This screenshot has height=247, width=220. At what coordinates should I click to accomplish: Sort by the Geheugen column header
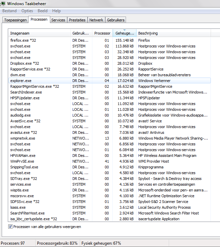pos(125,33)
